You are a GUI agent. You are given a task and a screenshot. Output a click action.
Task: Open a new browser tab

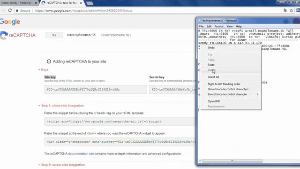[x=90, y=3]
